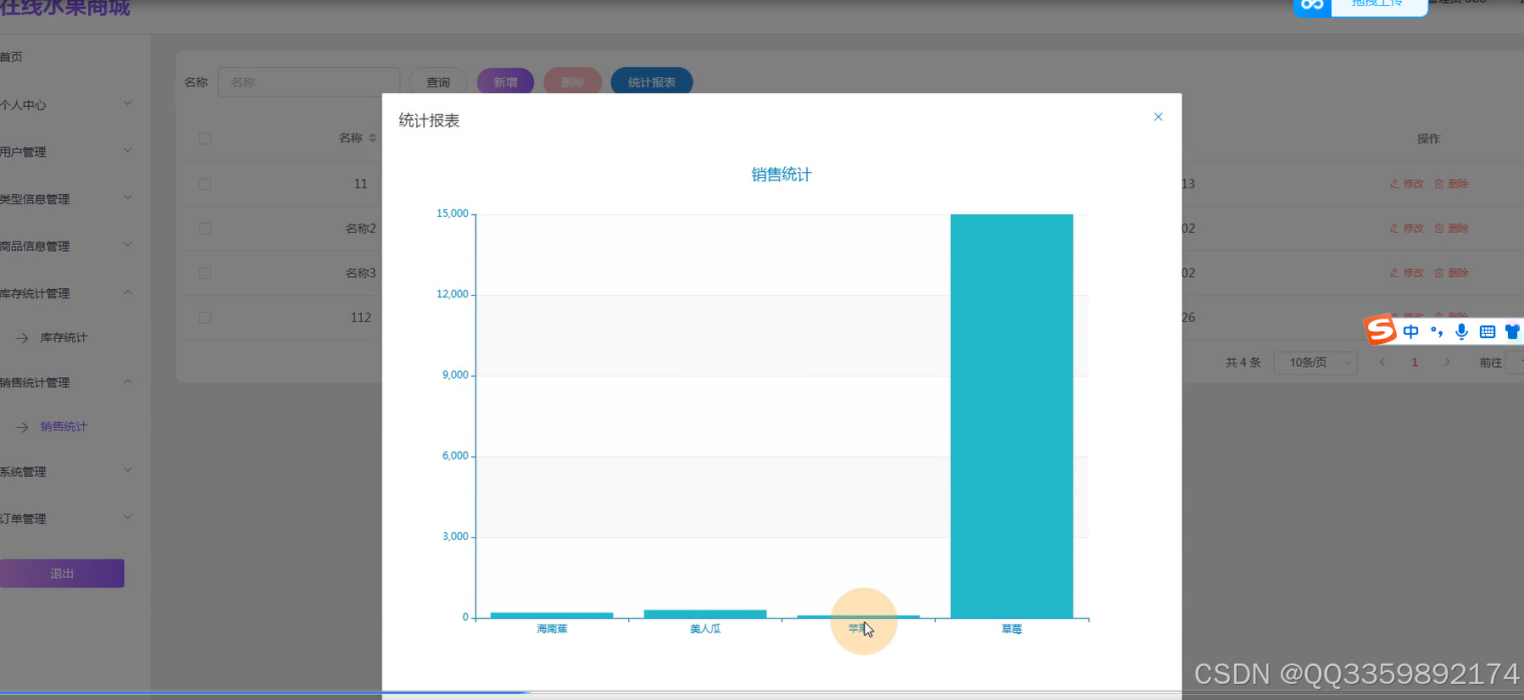Open the 10条/页 page size dropdown

[1315, 363]
